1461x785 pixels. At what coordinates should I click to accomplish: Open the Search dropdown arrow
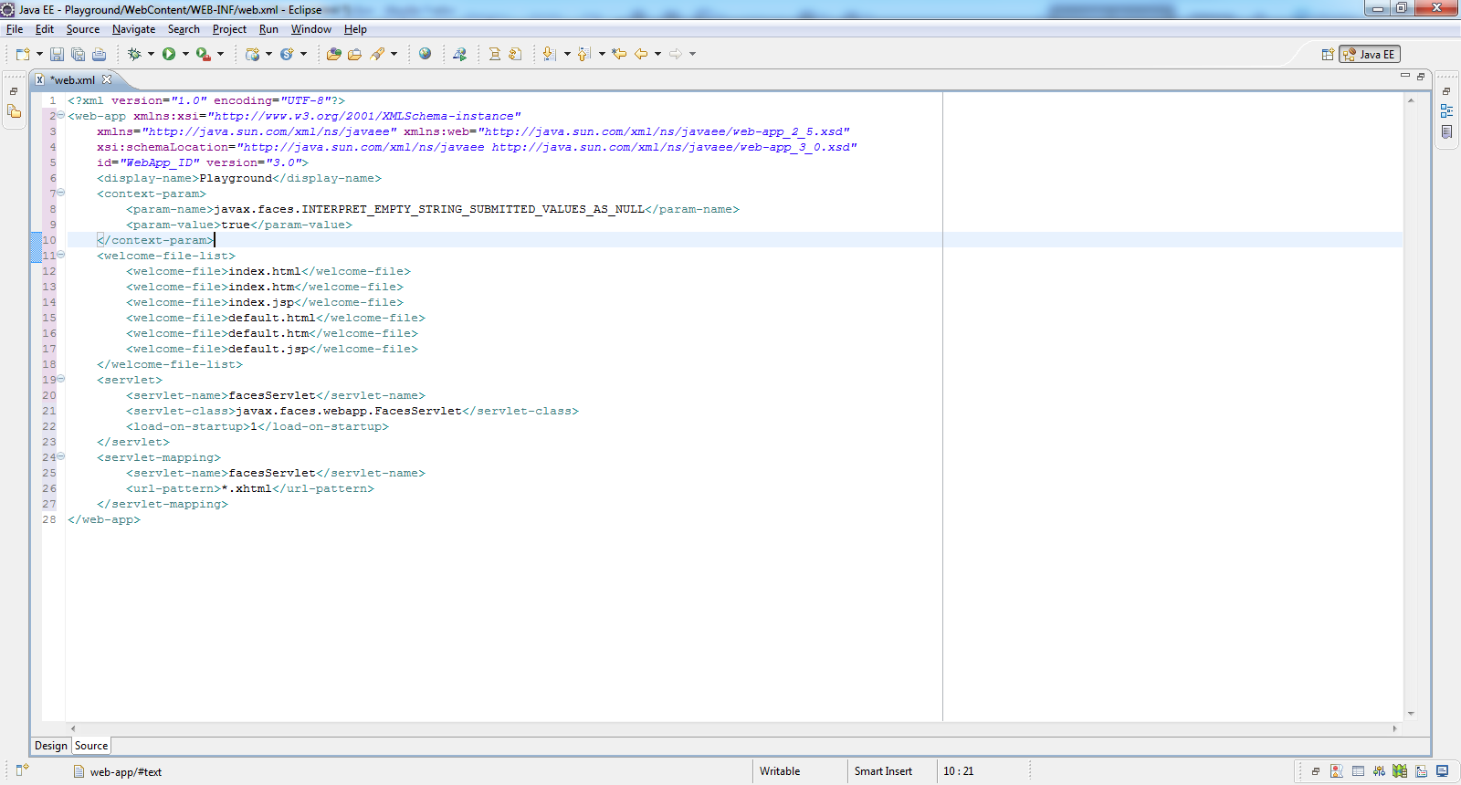click(394, 54)
